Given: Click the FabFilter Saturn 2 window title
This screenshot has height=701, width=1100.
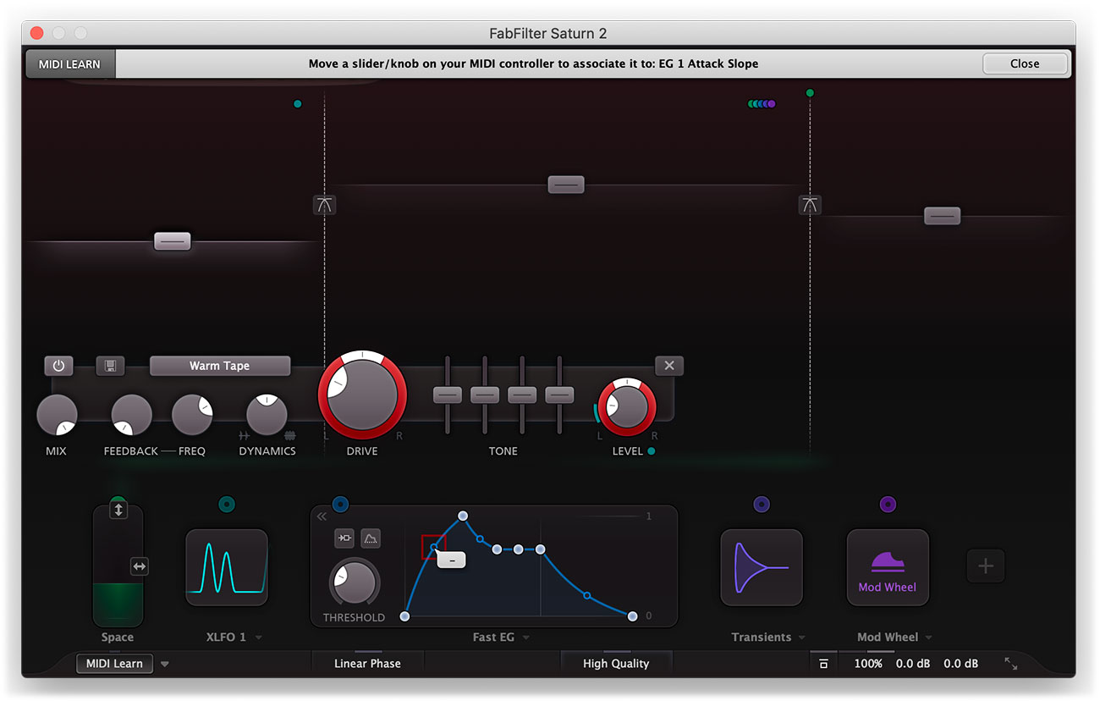Looking at the screenshot, I should (x=548, y=34).
